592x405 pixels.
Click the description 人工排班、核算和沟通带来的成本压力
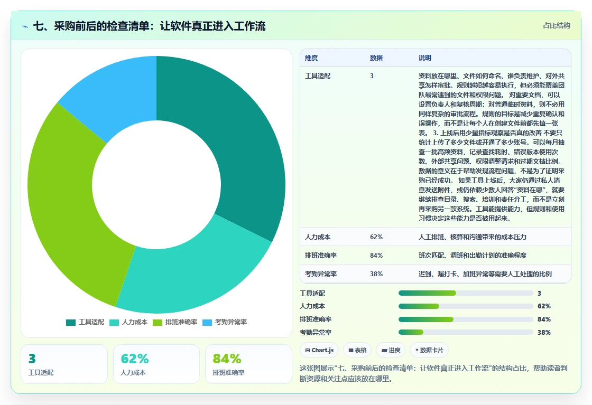click(x=473, y=237)
